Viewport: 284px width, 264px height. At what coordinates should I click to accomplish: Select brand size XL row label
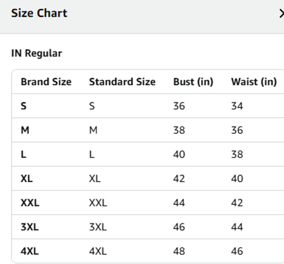[27, 178]
